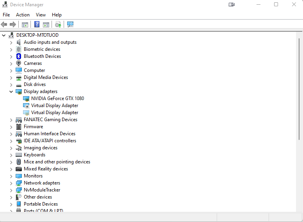Click Scan for hardware changes toolbar icon
The width and height of the screenshot is (303, 222).
tap(70, 24)
